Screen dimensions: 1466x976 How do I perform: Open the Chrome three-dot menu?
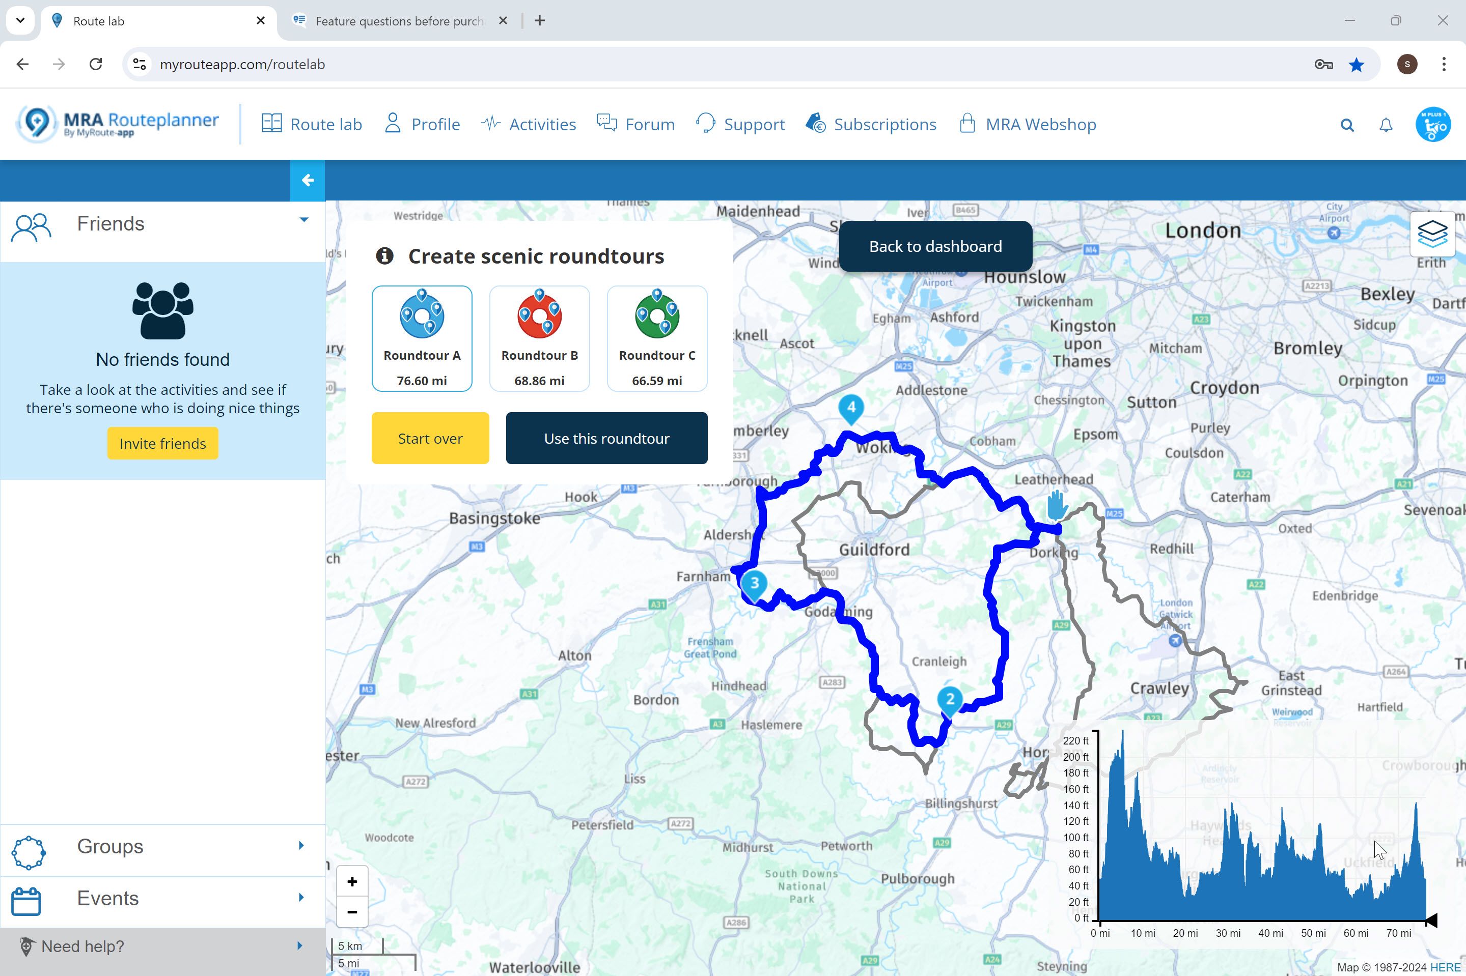point(1444,64)
